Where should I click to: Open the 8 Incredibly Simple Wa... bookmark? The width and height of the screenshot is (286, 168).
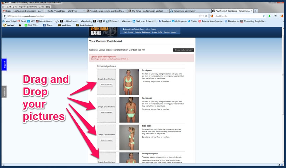pyautogui.click(x=253, y=21)
